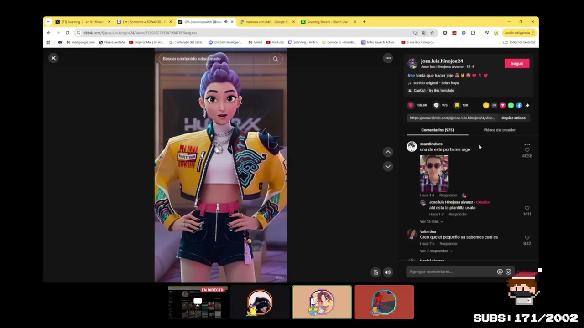This screenshot has width=584, height=328.
Task: Click Acción obligatoria profile button
Action: [x=519, y=33]
